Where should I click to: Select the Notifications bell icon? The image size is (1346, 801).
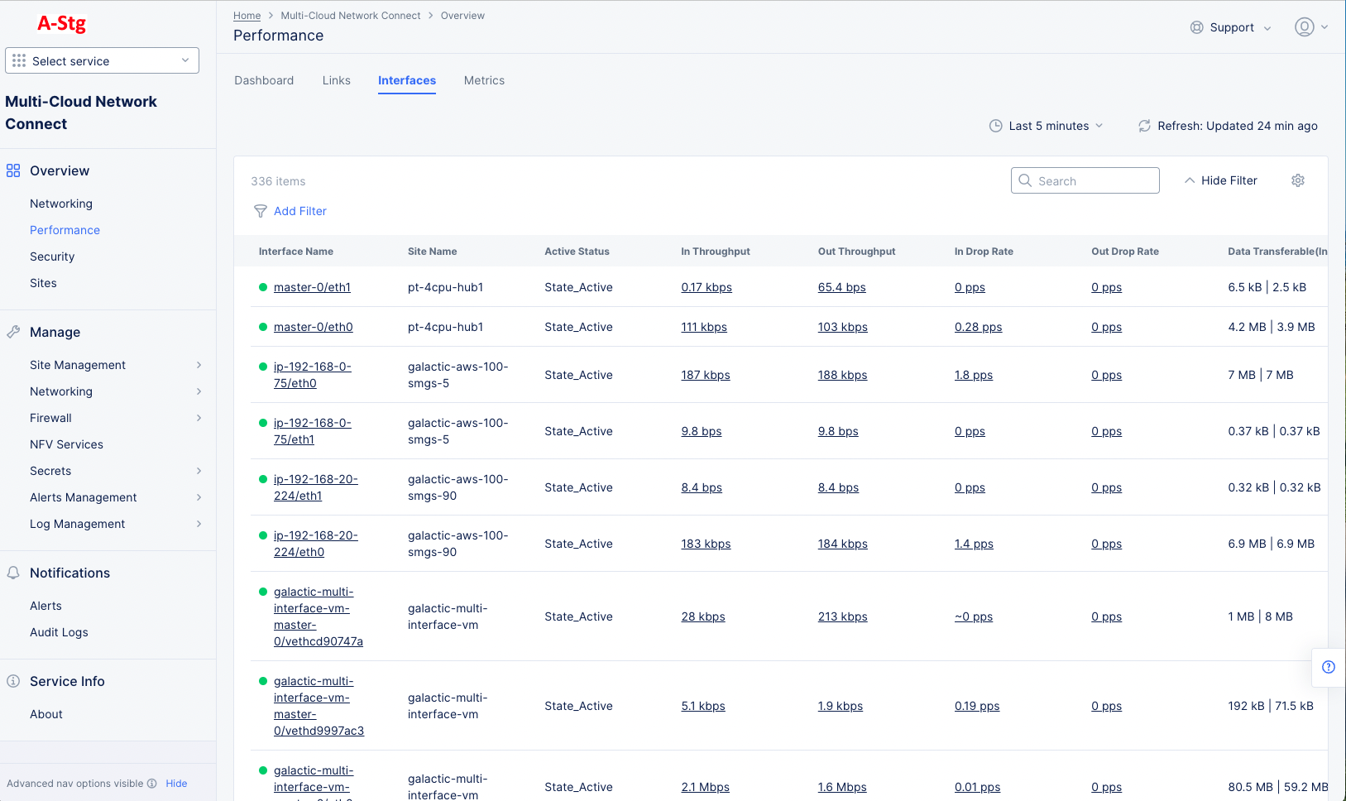click(x=12, y=572)
